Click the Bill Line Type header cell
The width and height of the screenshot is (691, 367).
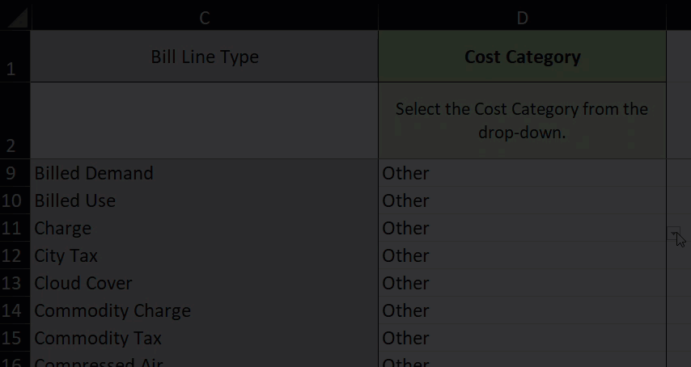(x=205, y=57)
